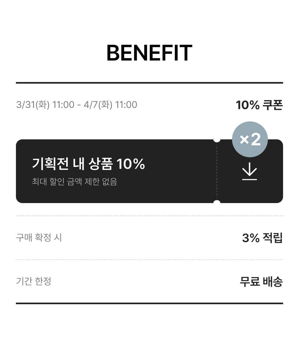Click the empty dark area left of the coupon title
The image size is (299, 348).
[x=24, y=171]
